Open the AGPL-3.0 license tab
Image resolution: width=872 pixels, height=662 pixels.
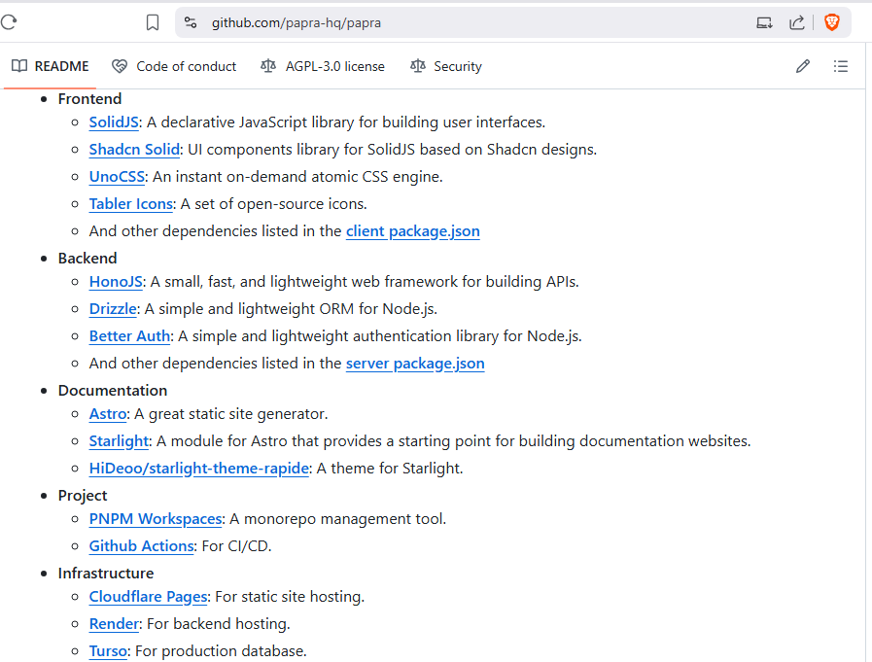coord(323,66)
